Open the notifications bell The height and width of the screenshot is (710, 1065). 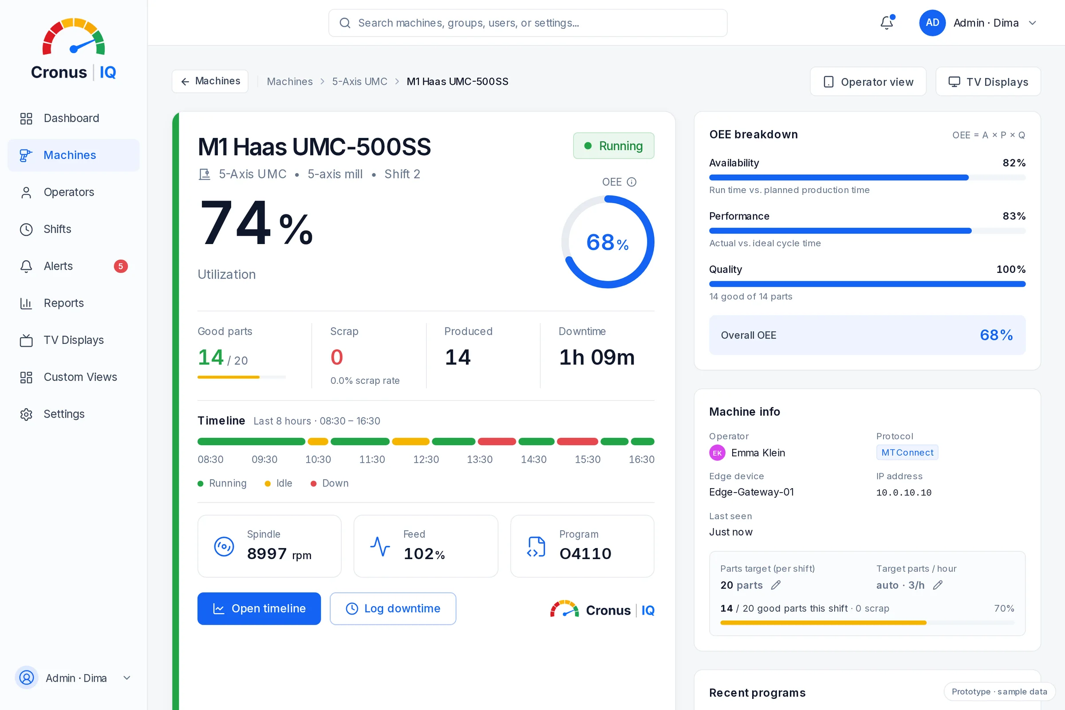pyautogui.click(x=887, y=23)
